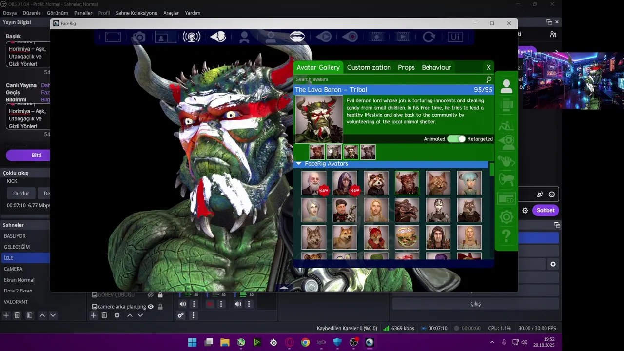Open Chrome from the Windows taskbar
The image size is (624, 351).
[305, 342]
